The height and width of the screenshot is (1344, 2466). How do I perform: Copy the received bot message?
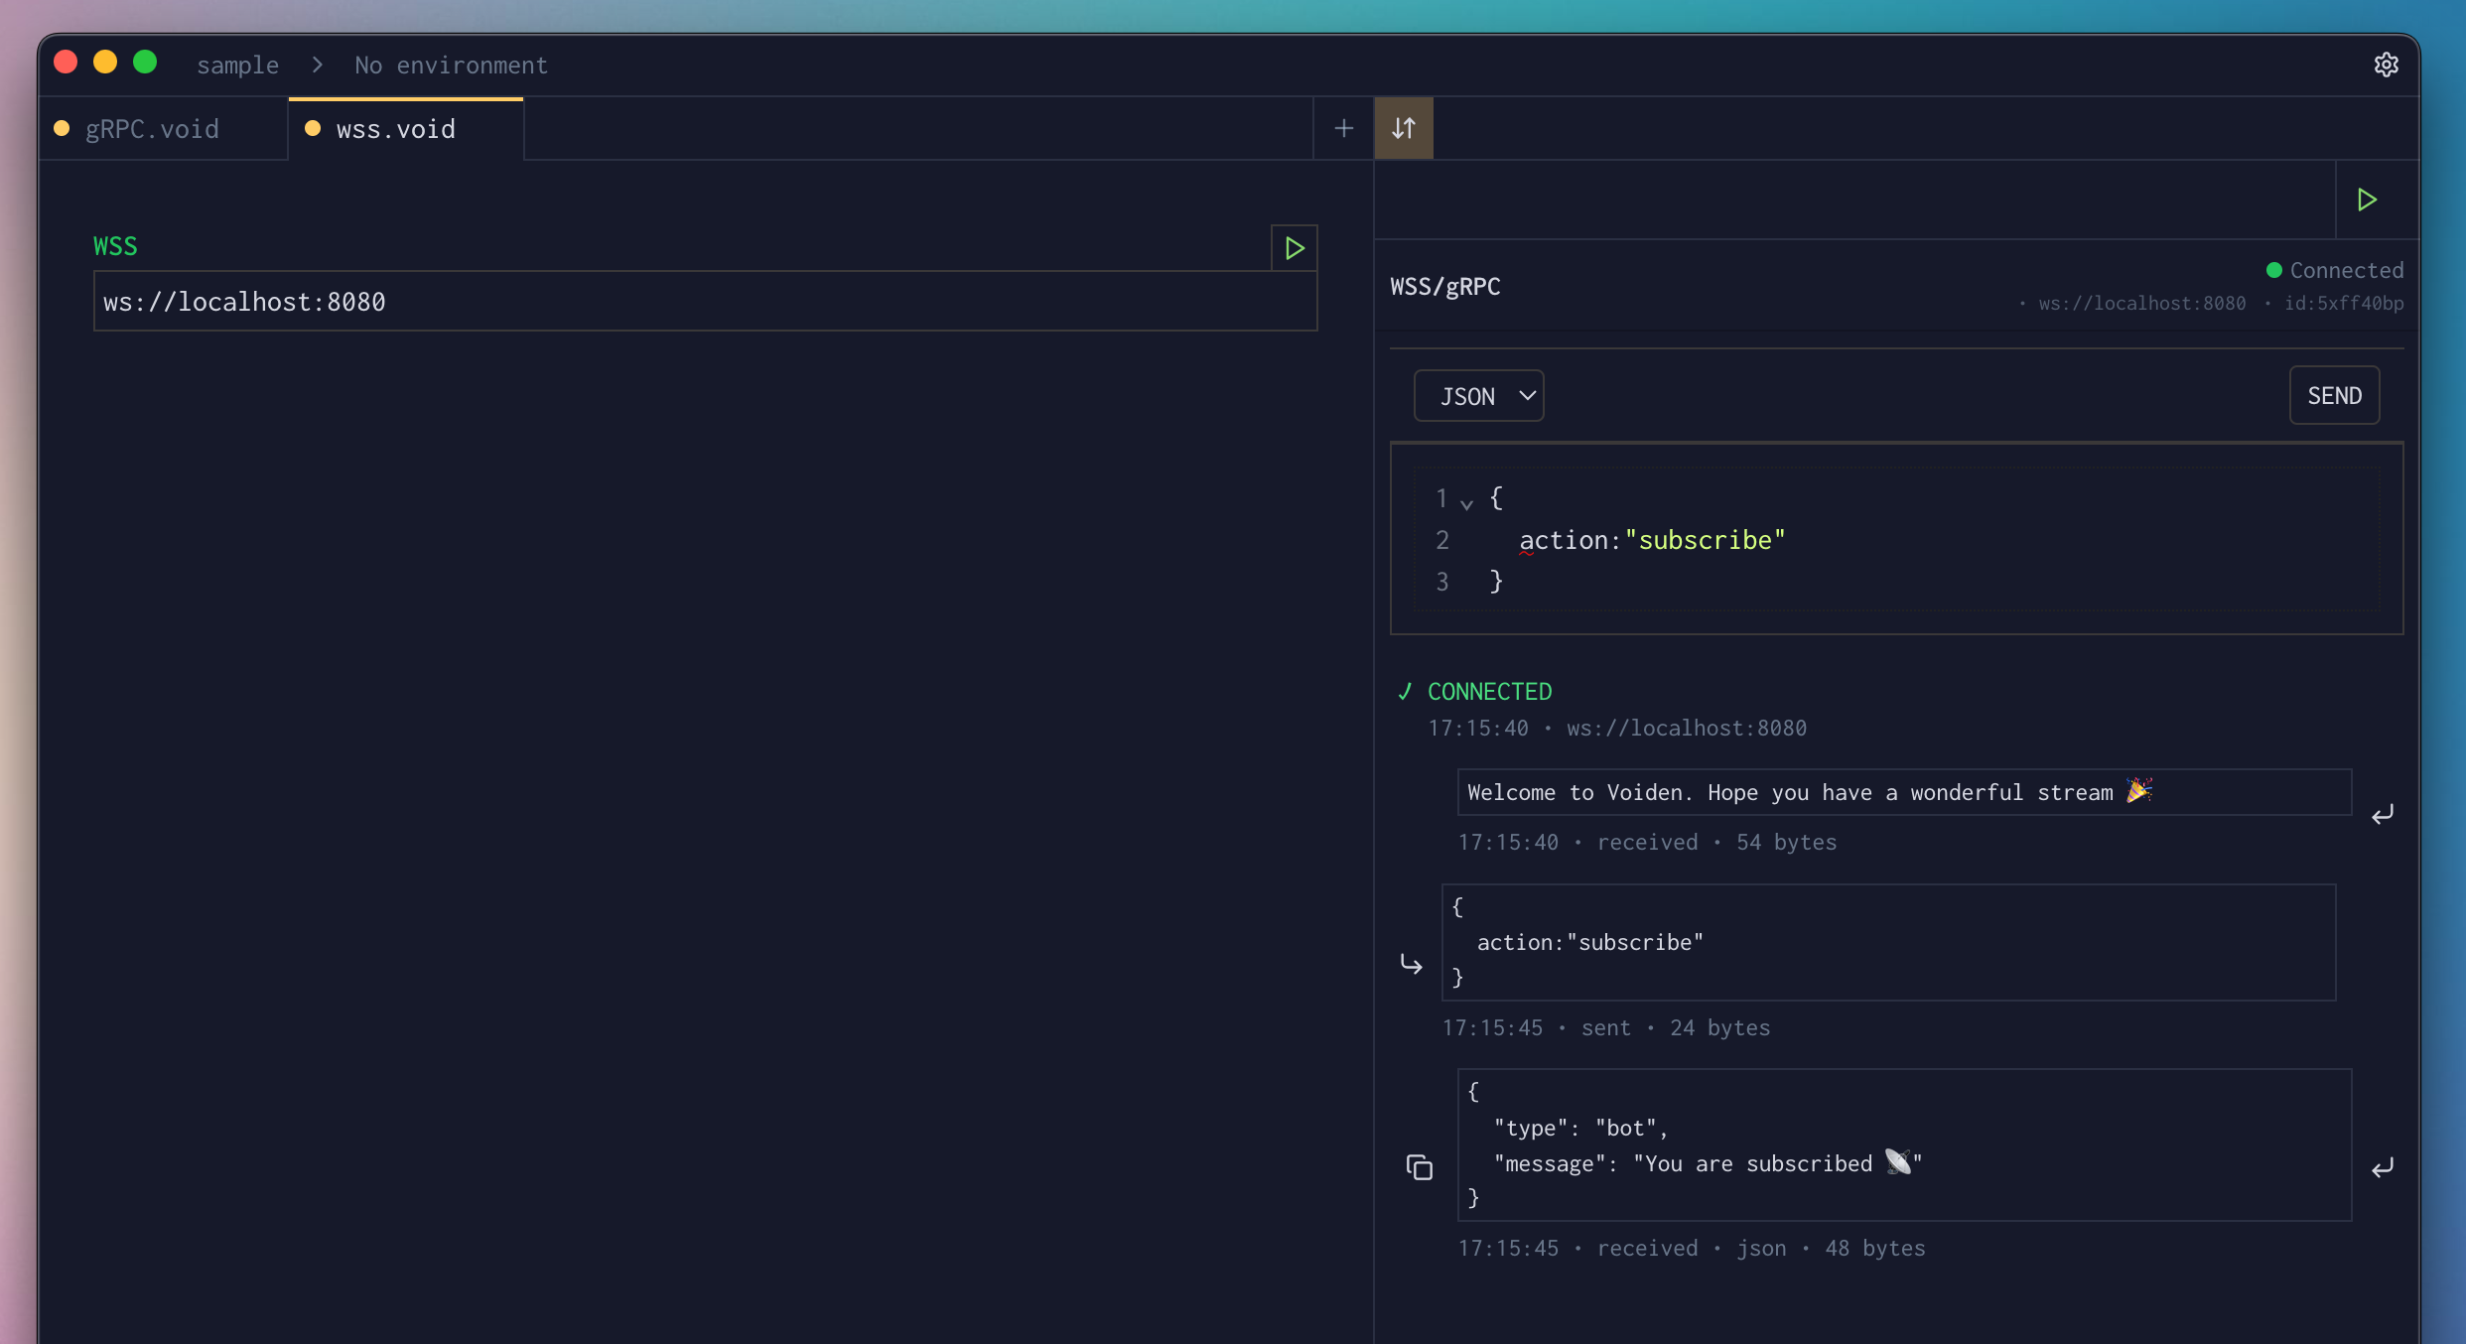tap(1418, 1166)
